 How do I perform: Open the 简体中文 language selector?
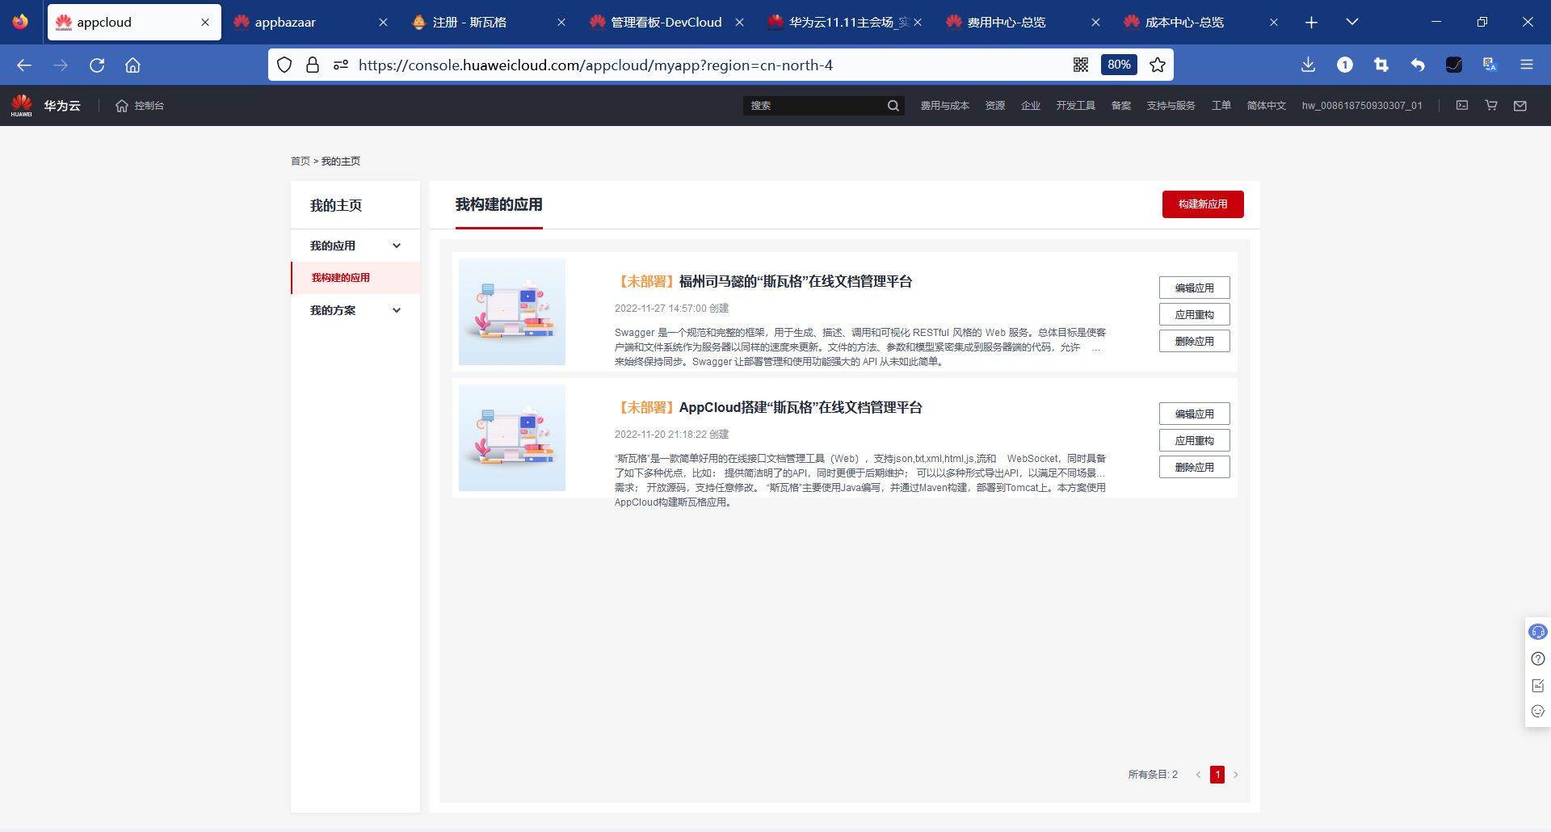click(x=1266, y=106)
